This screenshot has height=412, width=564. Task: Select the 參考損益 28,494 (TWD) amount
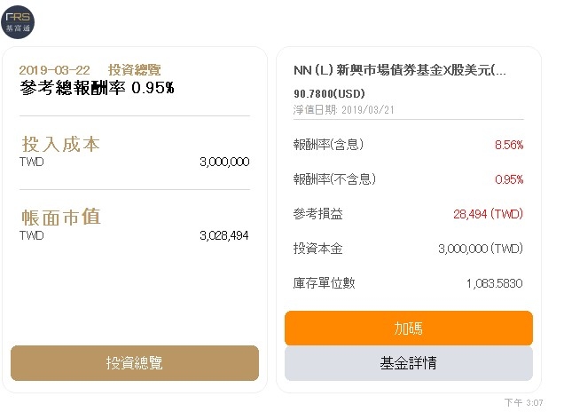(x=488, y=214)
